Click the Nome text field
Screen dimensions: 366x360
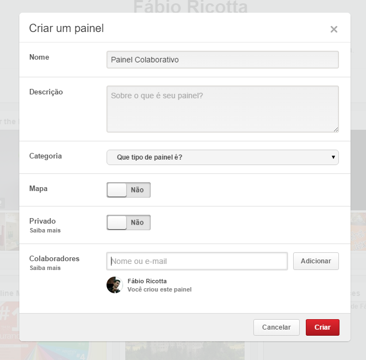[x=222, y=60]
